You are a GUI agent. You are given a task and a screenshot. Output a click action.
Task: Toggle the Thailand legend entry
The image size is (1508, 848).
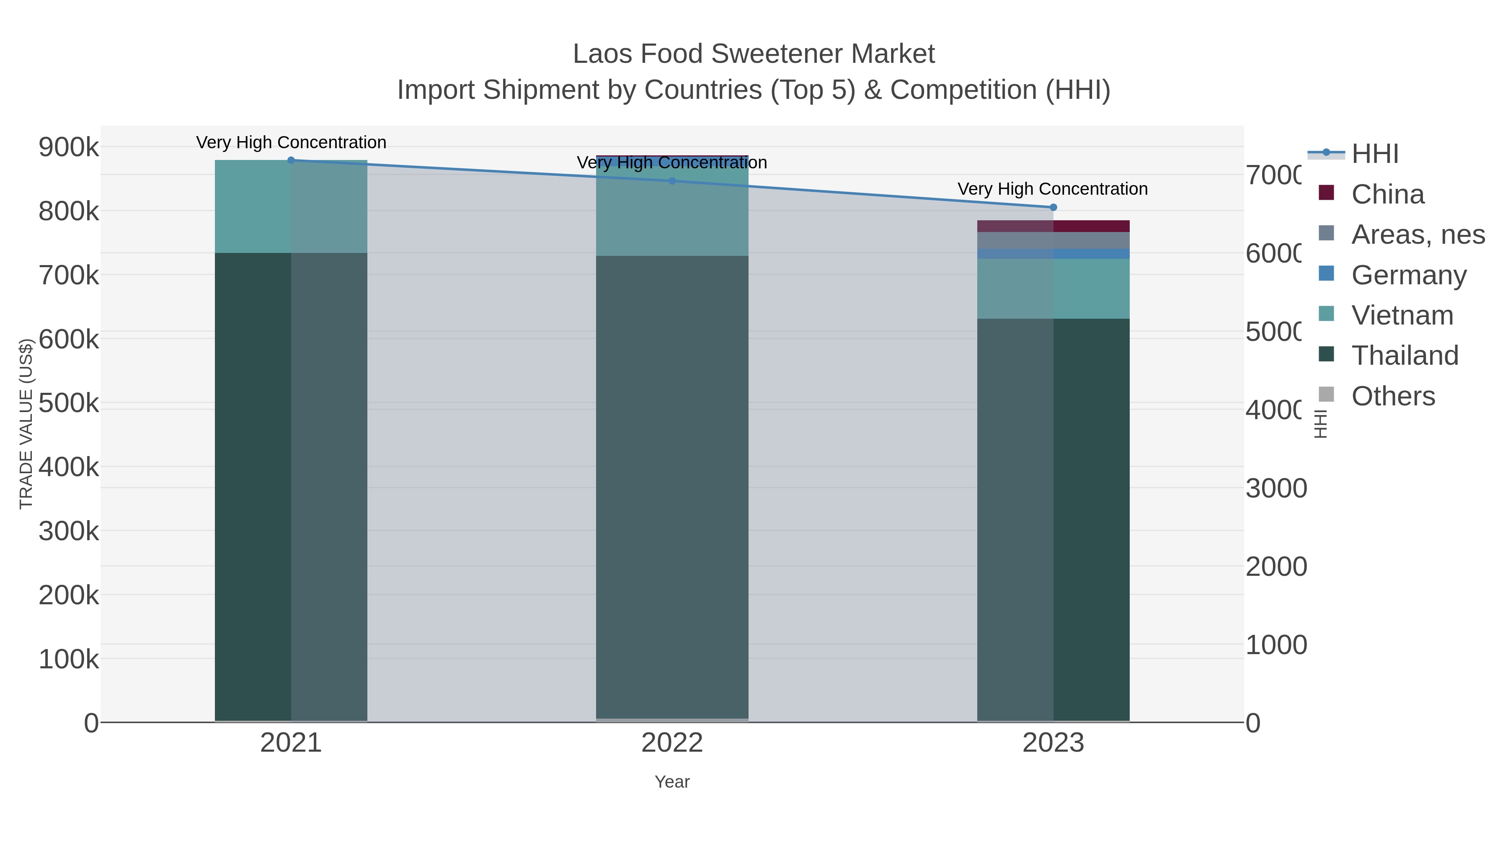click(1388, 355)
